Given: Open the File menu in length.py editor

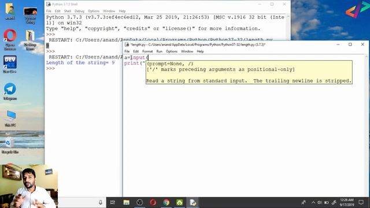Looking at the screenshot, I should point(127,51).
